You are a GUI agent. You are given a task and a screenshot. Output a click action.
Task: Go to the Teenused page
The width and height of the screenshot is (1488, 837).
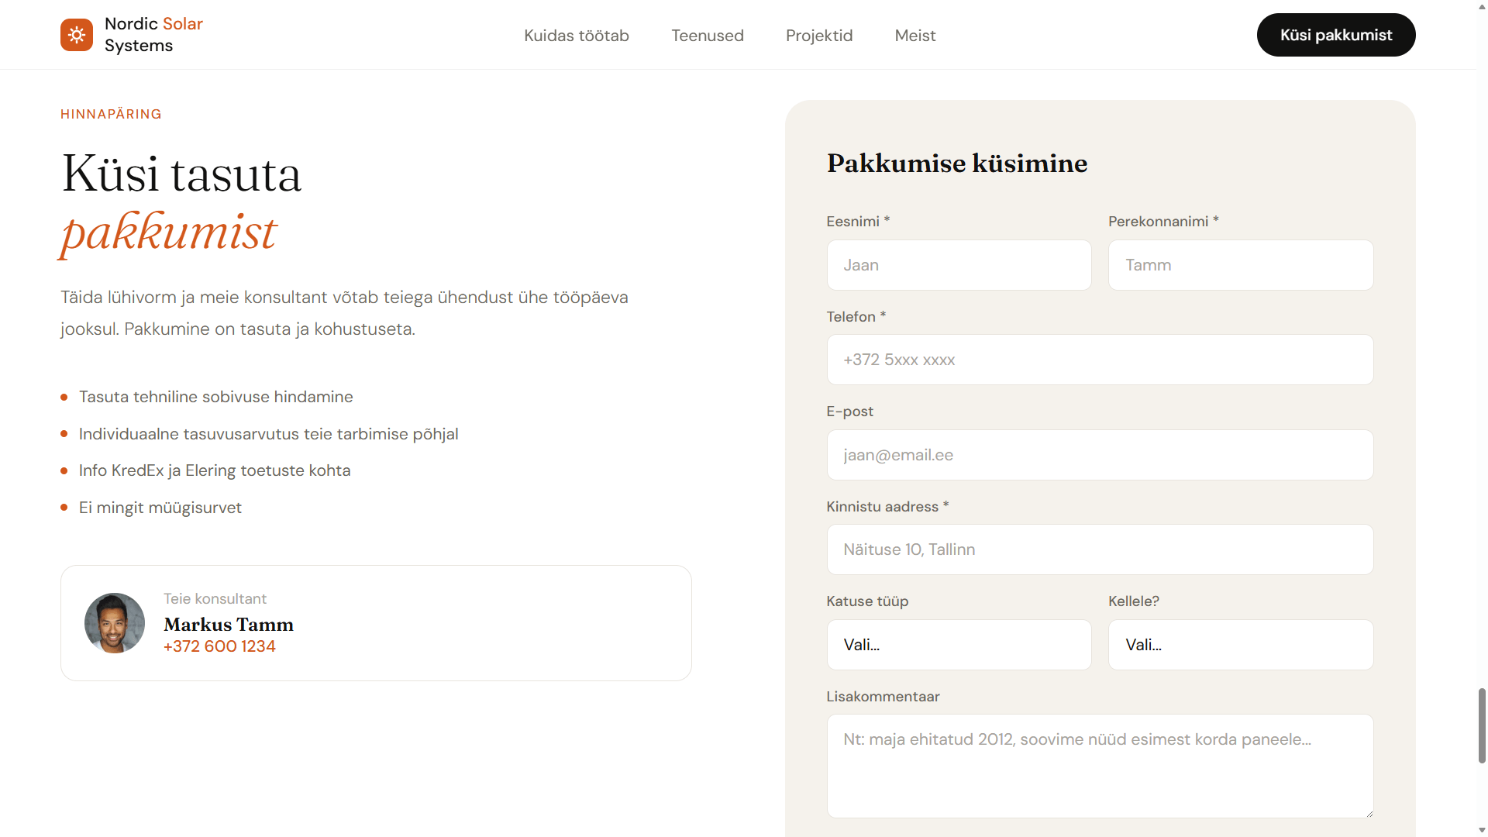coord(707,36)
